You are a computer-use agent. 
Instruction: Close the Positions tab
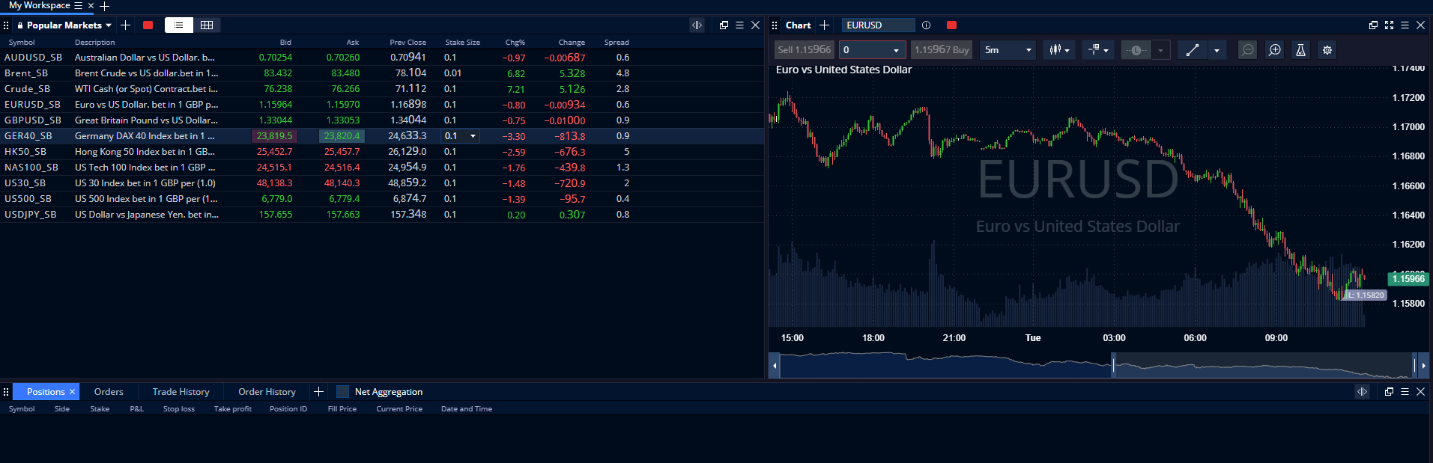click(72, 392)
